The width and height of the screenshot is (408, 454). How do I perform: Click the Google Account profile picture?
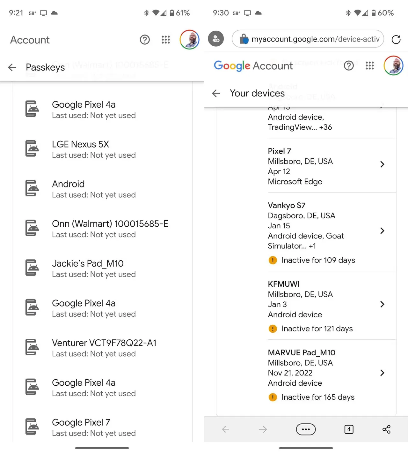point(393,66)
